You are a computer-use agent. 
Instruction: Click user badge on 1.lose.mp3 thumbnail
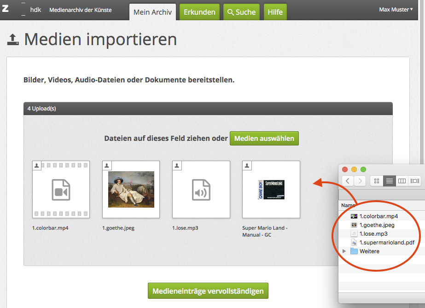[176, 165]
